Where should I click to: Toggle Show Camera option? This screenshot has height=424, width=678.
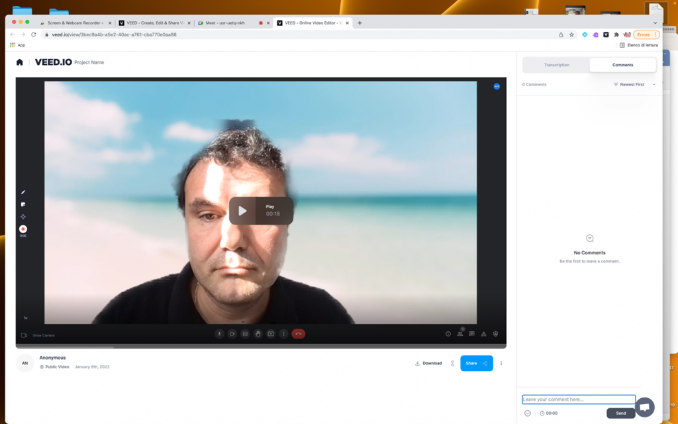[x=38, y=335]
